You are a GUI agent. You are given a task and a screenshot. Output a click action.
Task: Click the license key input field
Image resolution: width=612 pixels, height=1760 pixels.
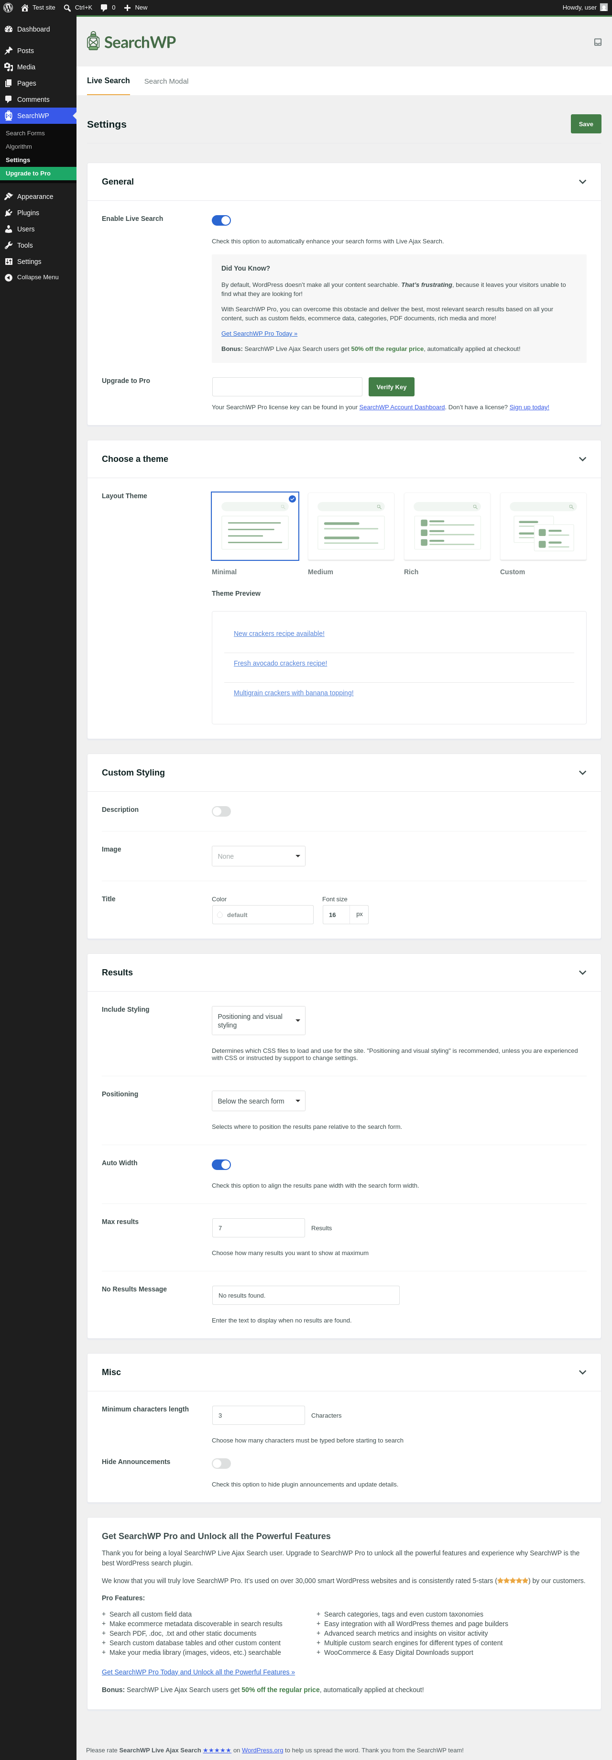(x=287, y=387)
